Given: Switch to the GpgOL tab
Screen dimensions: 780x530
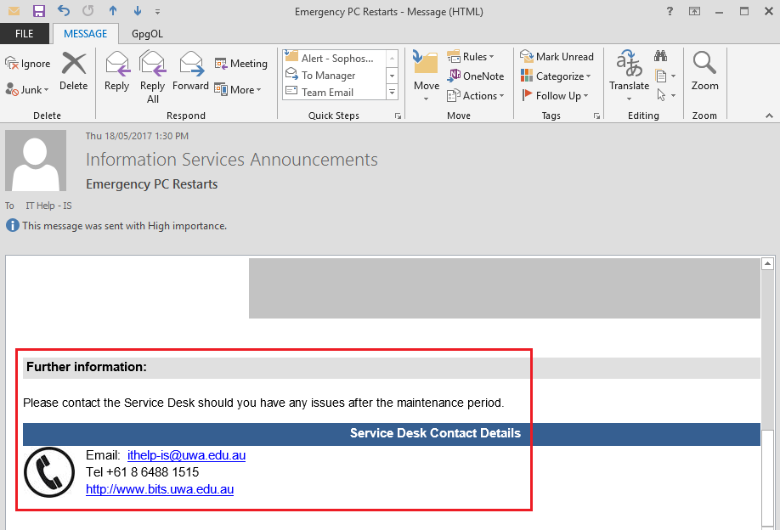Looking at the screenshot, I should tap(147, 34).
